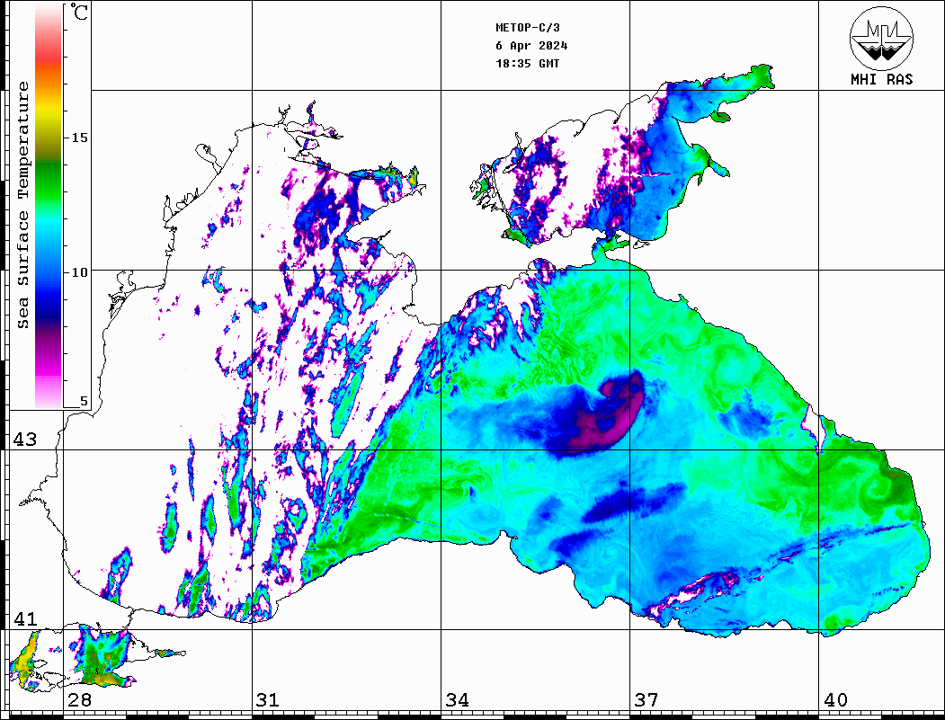
Task: Click the longitude label 34
Action: pyautogui.click(x=457, y=700)
